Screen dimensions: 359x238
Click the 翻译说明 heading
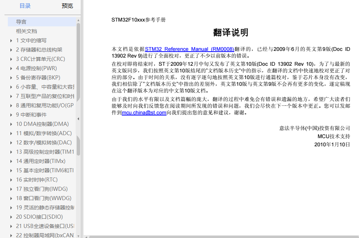(x=231, y=32)
